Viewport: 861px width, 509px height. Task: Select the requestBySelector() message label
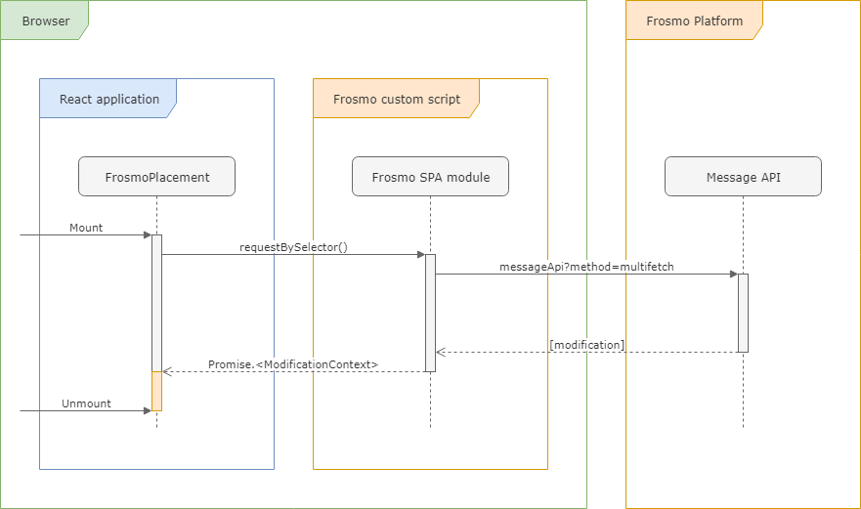coord(293,247)
